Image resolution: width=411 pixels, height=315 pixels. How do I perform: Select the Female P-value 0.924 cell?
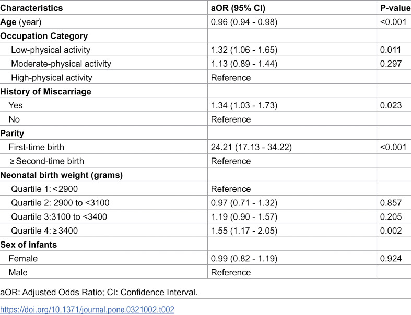(x=391, y=259)
